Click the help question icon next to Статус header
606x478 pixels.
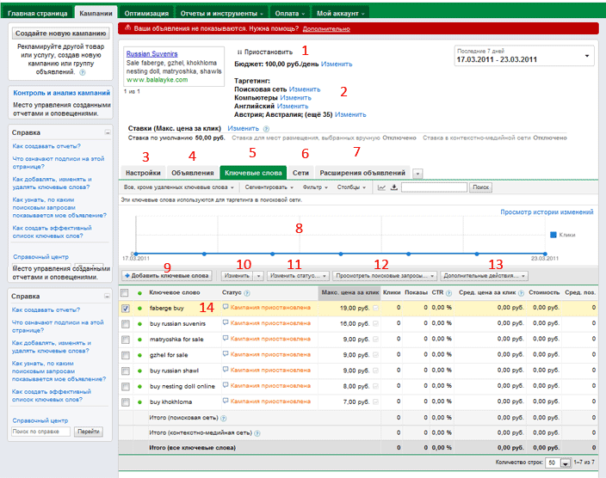pyautogui.click(x=245, y=293)
